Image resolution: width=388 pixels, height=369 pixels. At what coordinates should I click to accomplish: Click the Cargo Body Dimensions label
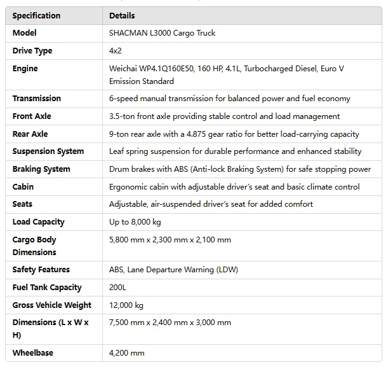34,246
